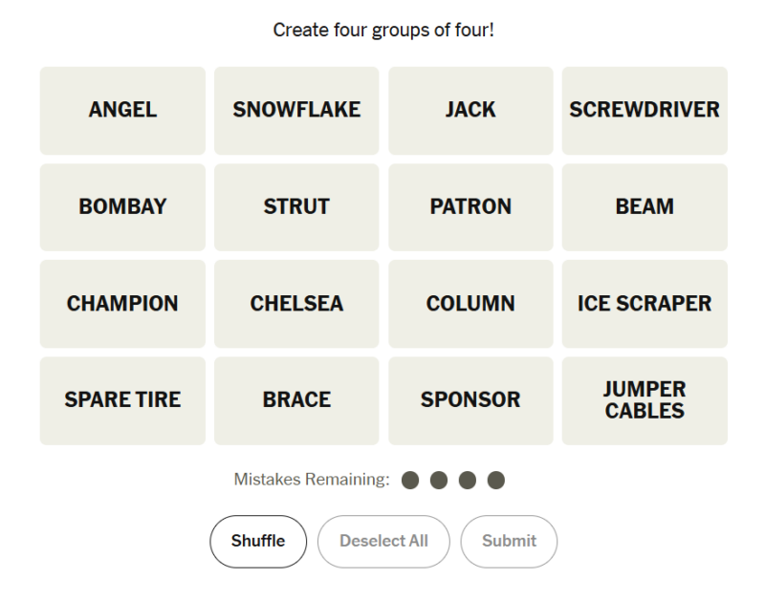The width and height of the screenshot is (765, 601).
Task: Choose the CHAMPION tile
Action: click(x=122, y=304)
